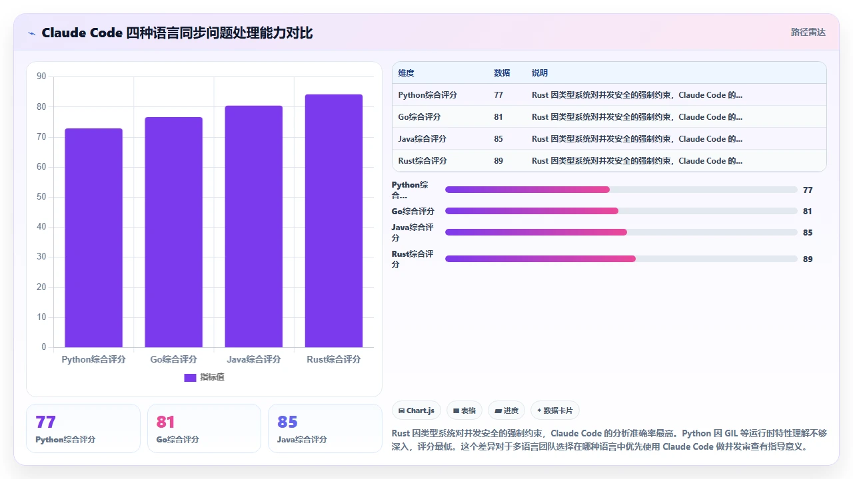This screenshot has height=479, width=853.
Task: Select the Rust综合评分 table row label
Action: click(423, 160)
